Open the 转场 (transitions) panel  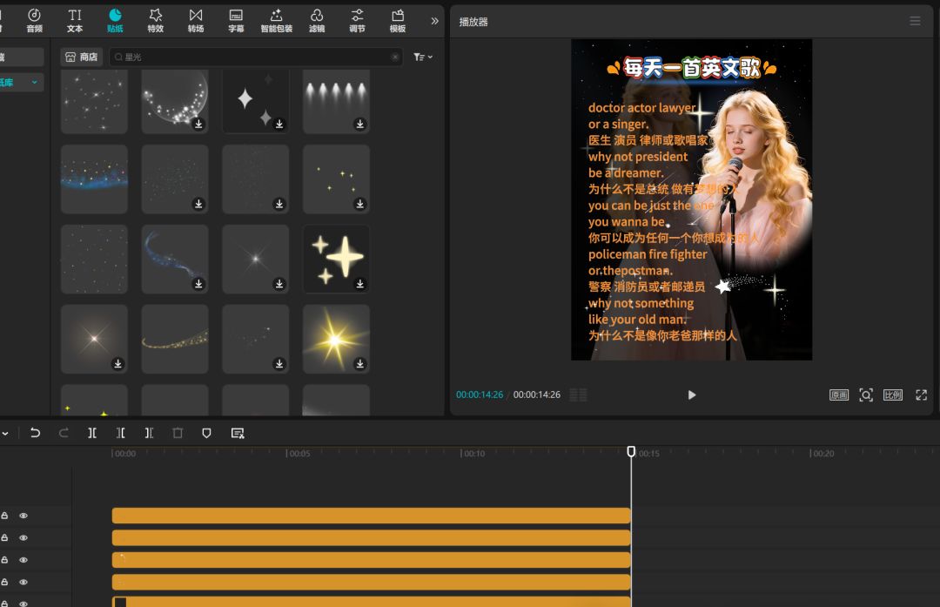coord(196,19)
